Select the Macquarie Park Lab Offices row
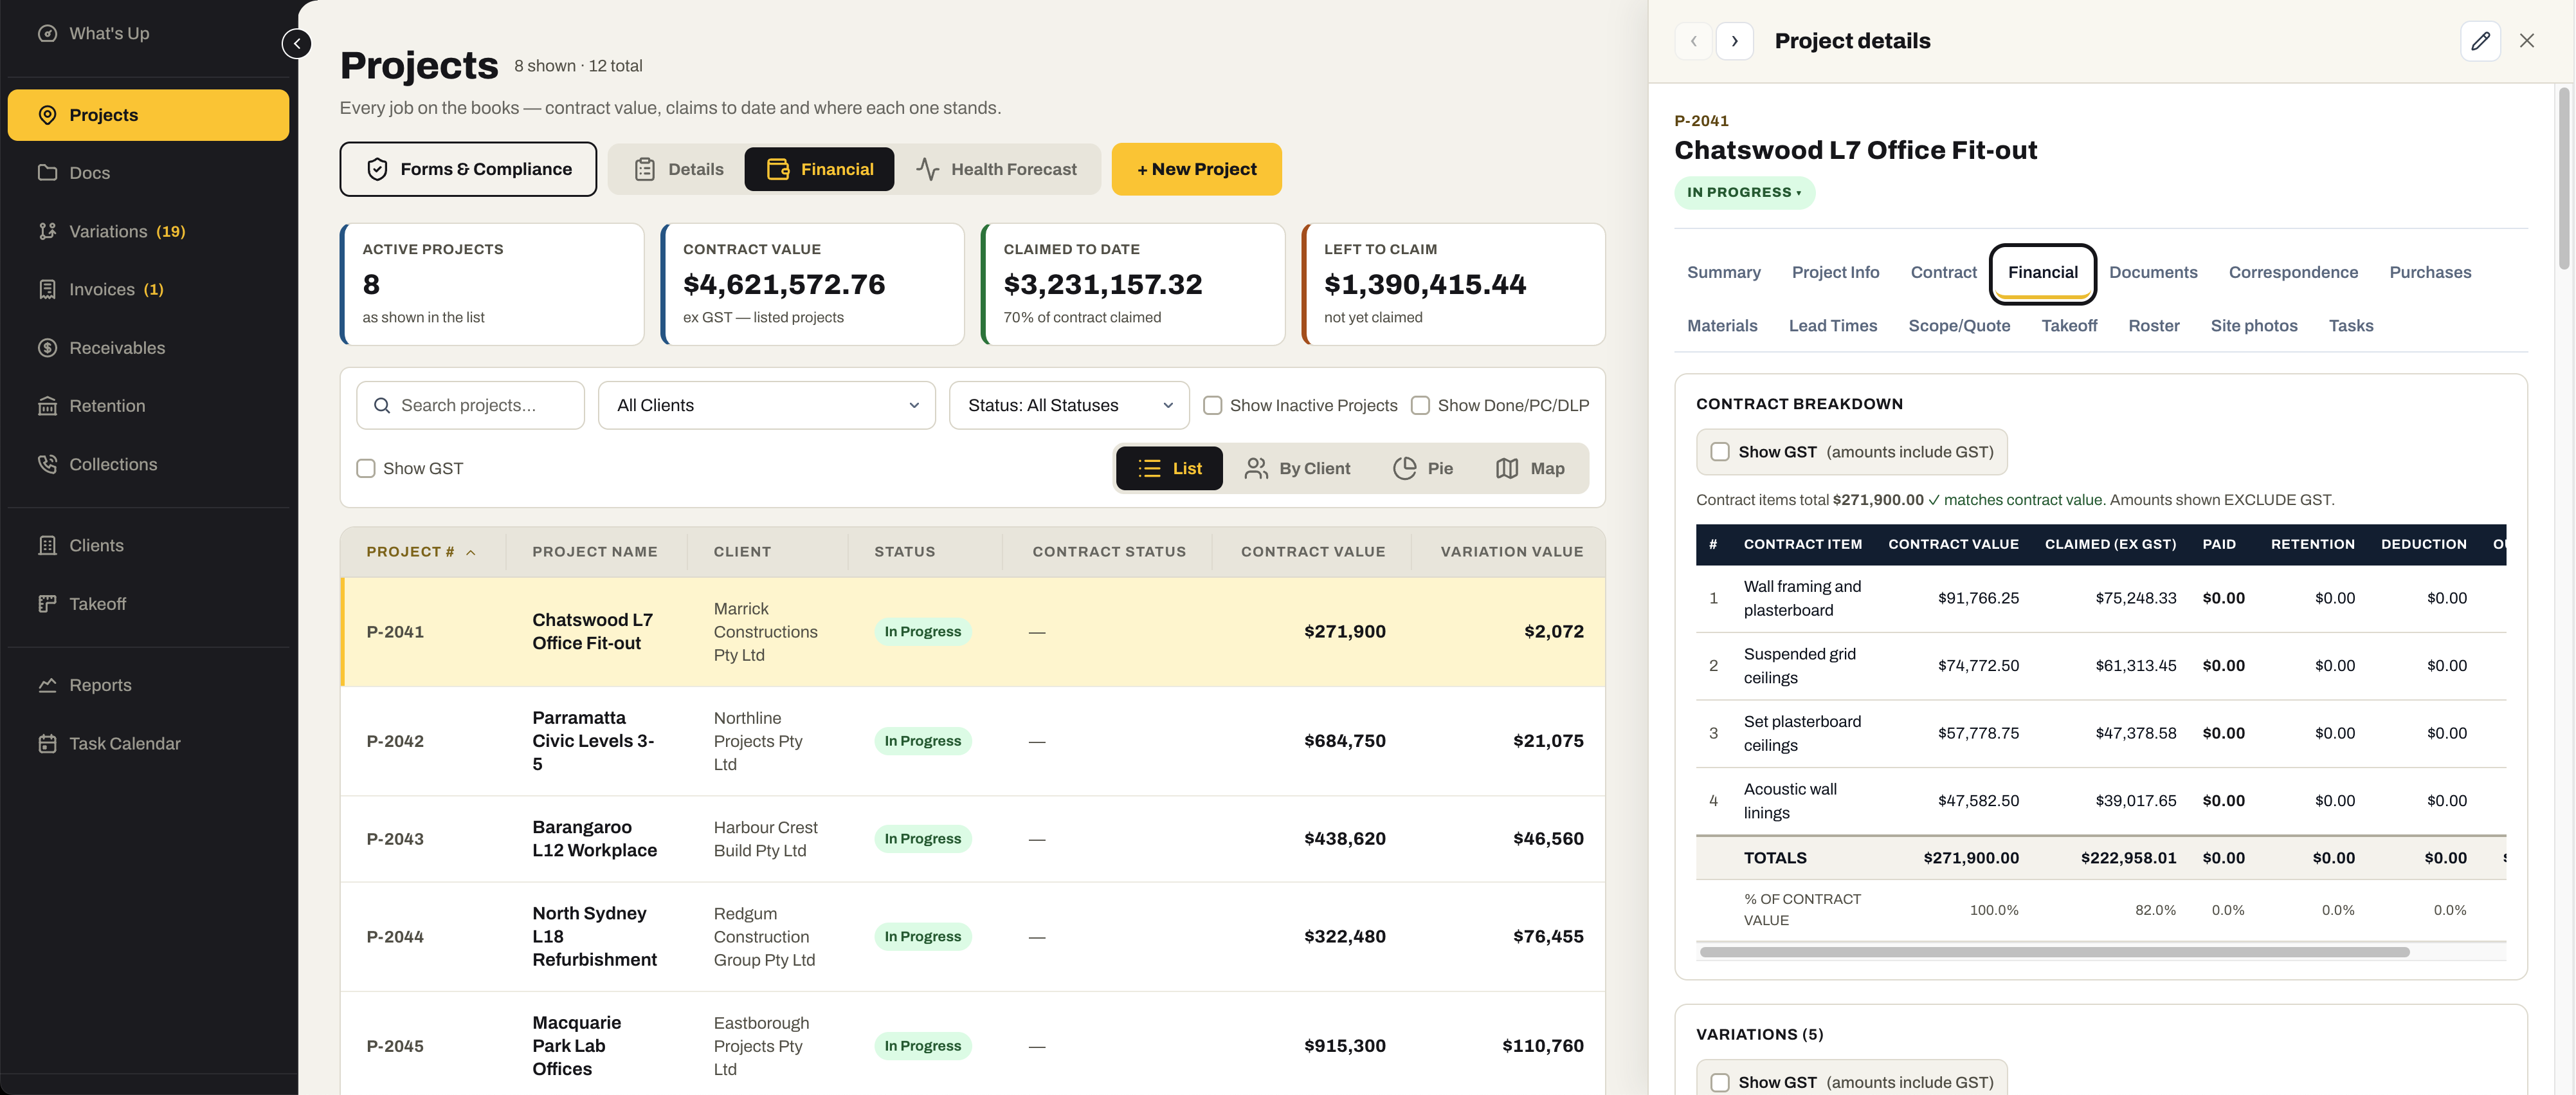 tap(973, 1044)
